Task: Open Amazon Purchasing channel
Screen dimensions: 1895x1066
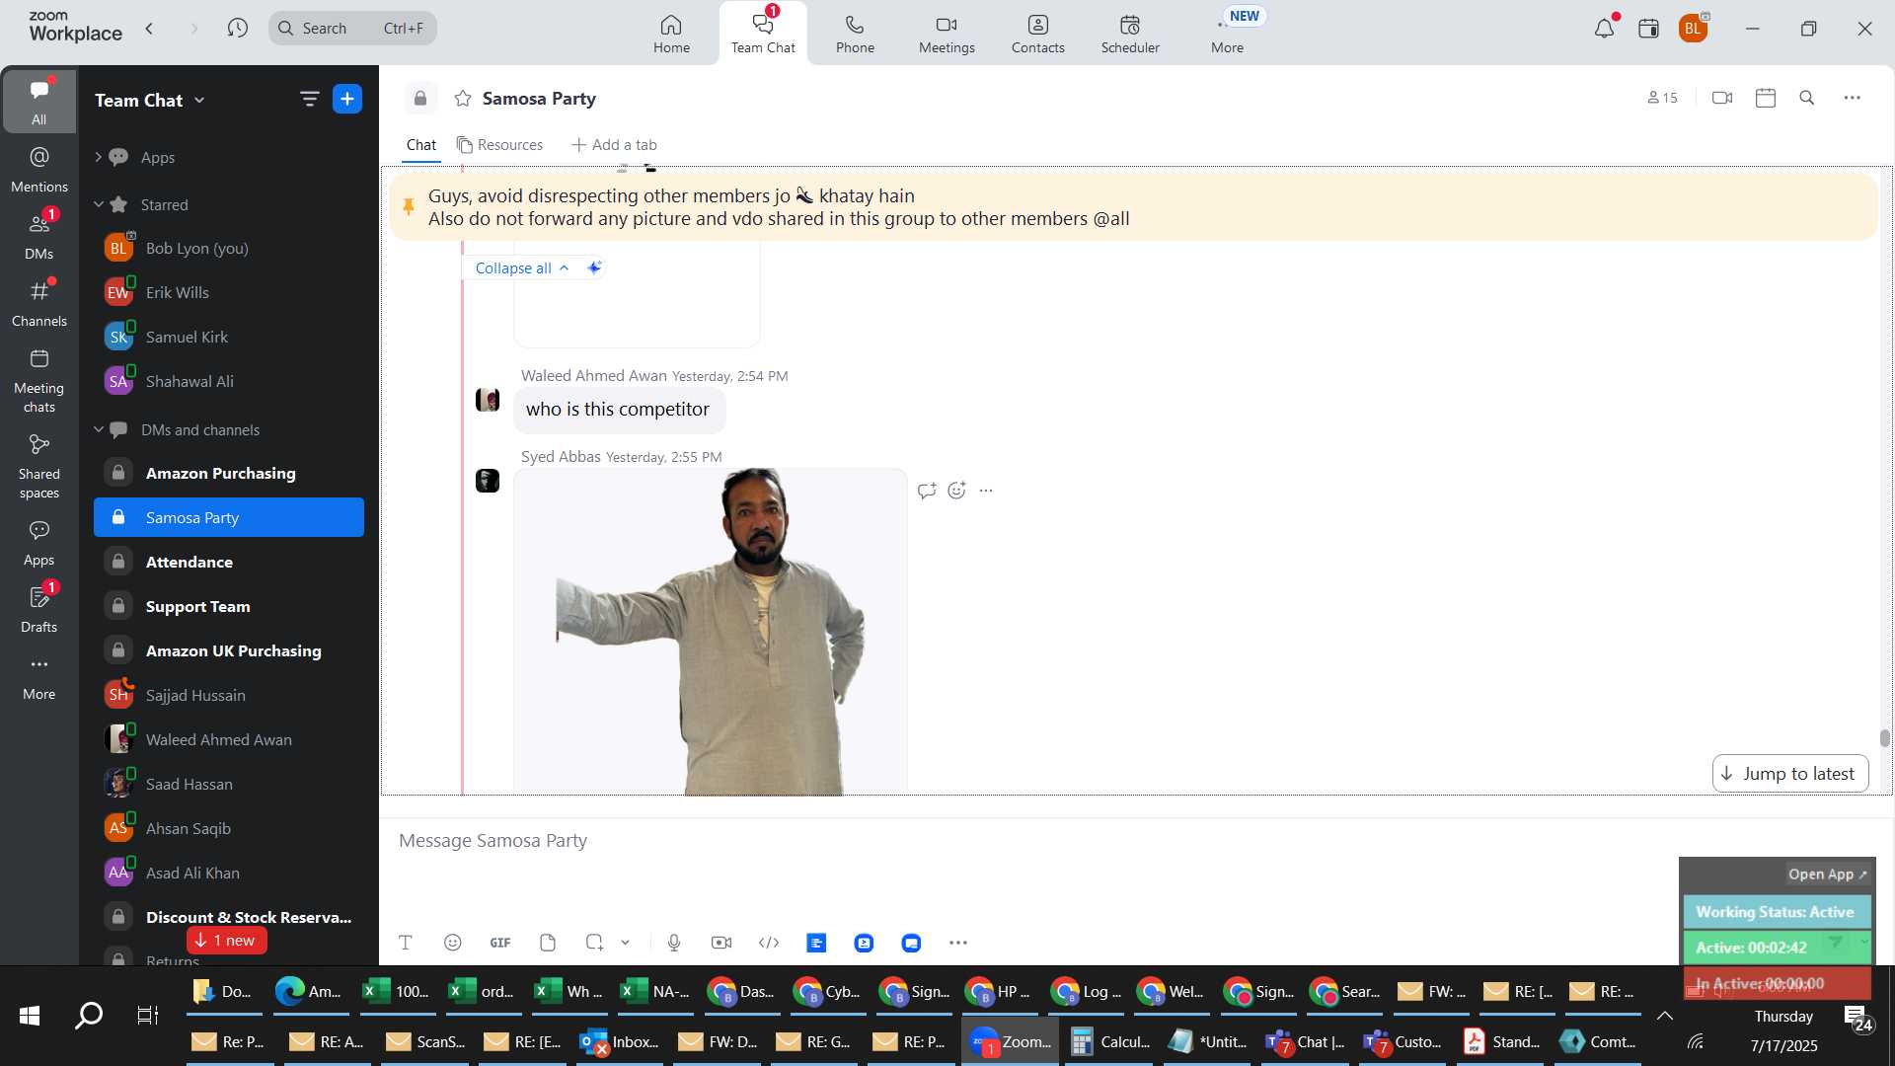Action: click(x=229, y=473)
